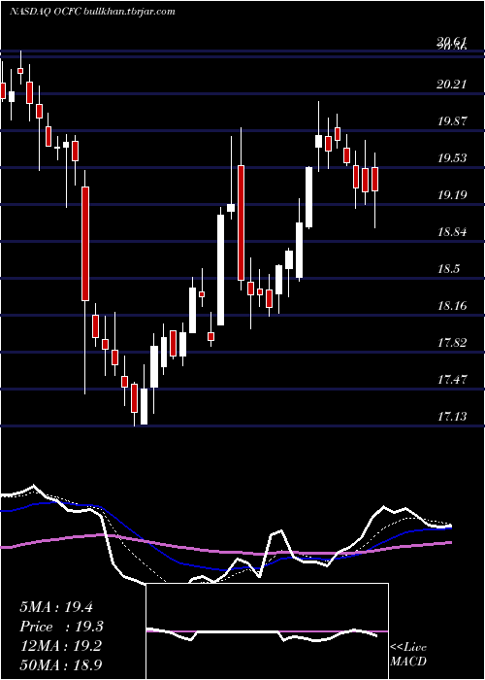Screen dimensions: 485x680
Task: Click the 5MA : 19.4 readout
Action: click(x=56, y=607)
